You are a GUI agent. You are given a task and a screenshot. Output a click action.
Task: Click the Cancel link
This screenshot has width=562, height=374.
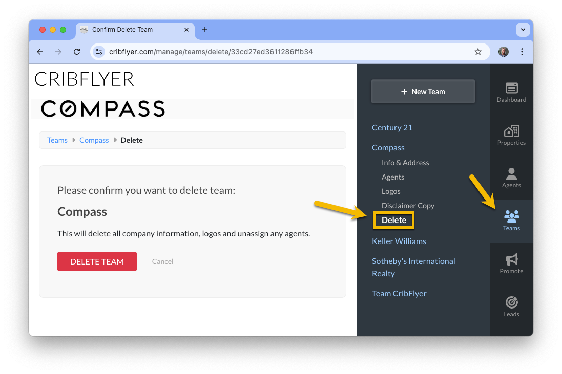coord(162,261)
